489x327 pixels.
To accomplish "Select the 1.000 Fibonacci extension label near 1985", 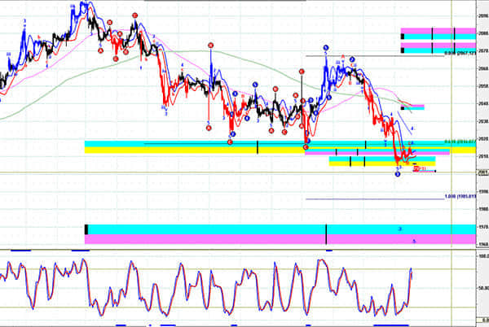I will (x=460, y=197).
